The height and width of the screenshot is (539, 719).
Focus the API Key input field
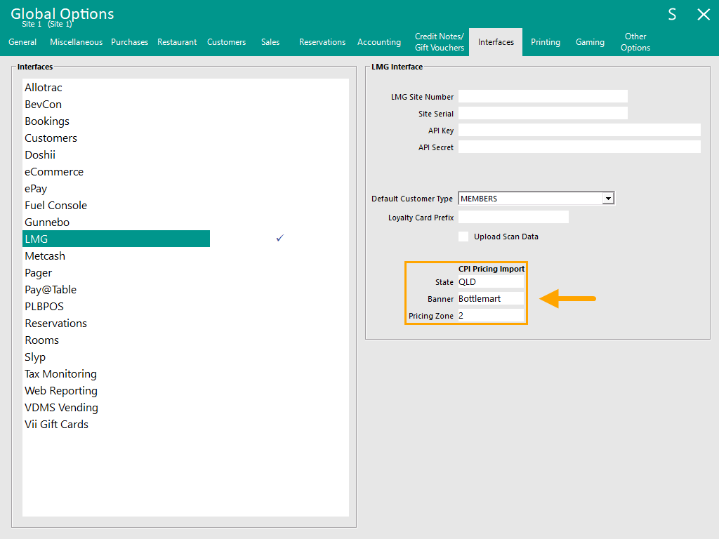coord(579,131)
